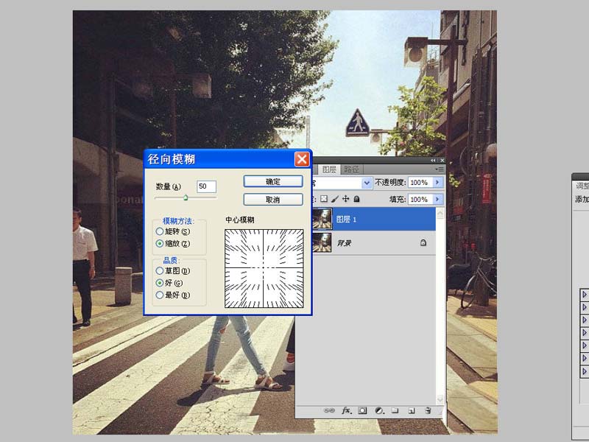Set blur center in 中心模糊 preview box
The width and height of the screenshot is (589, 442).
click(x=264, y=268)
